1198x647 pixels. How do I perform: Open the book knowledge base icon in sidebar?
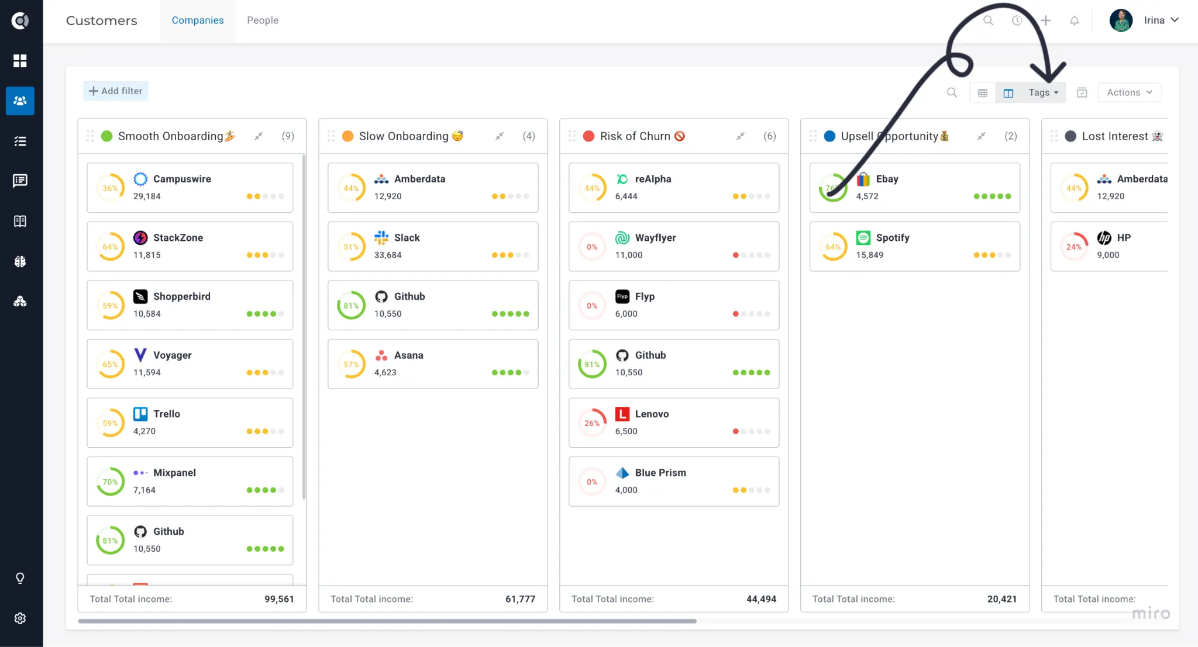[20, 221]
